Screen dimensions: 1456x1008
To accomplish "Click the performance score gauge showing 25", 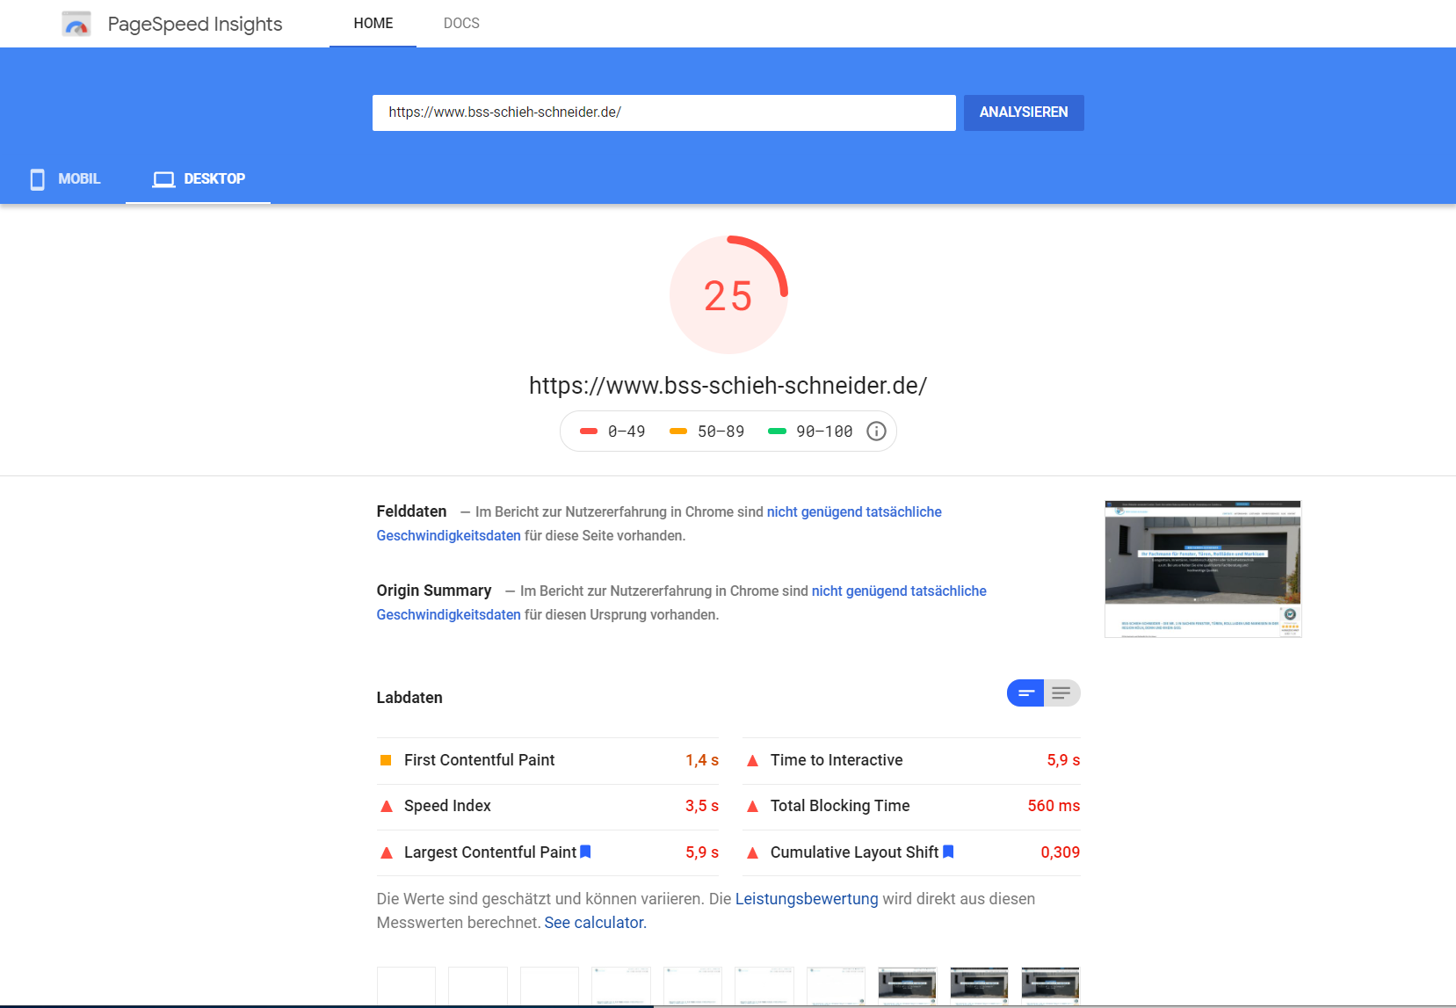I will [x=728, y=295].
